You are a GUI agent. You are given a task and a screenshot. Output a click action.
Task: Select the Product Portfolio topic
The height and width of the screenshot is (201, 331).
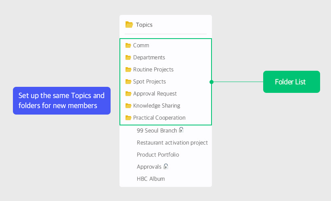158,155
